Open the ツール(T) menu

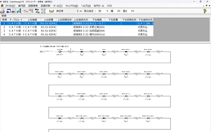click(58, 6)
